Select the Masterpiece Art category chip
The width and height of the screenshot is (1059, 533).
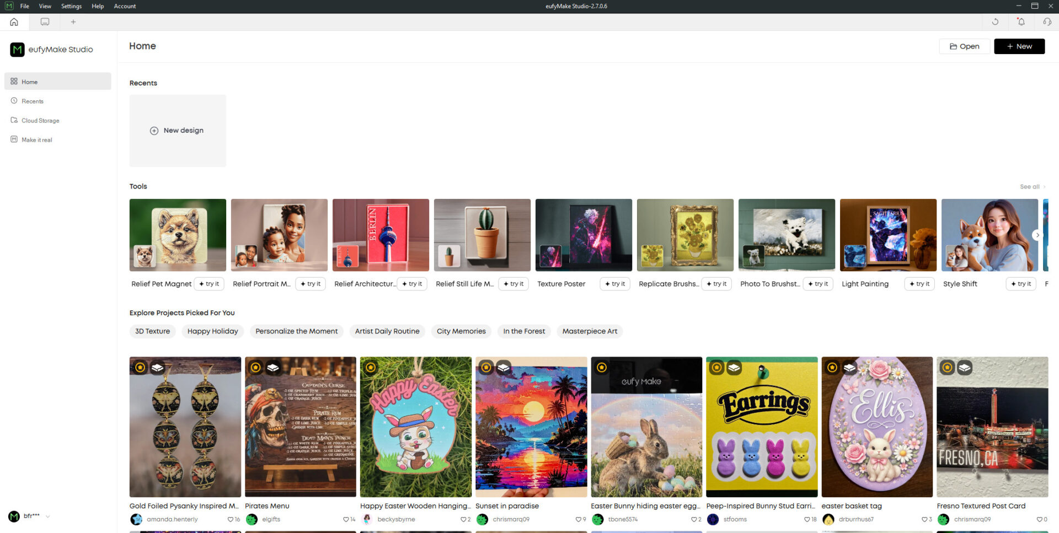(x=589, y=331)
